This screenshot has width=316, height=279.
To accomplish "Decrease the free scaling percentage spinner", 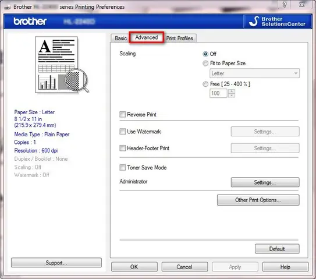I will point(232,96).
